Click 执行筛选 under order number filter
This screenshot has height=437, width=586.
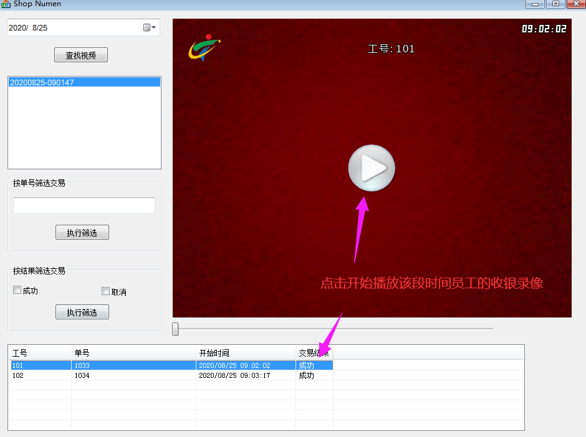pyautogui.click(x=82, y=232)
